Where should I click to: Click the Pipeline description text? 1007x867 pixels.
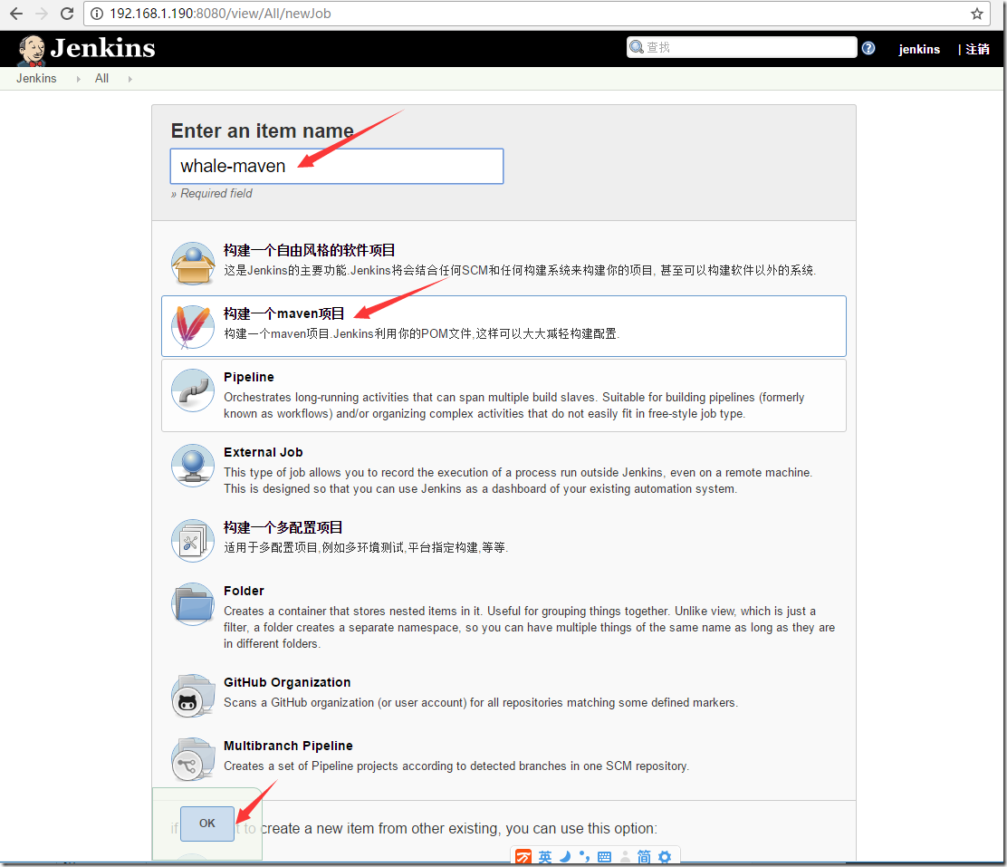(x=513, y=406)
